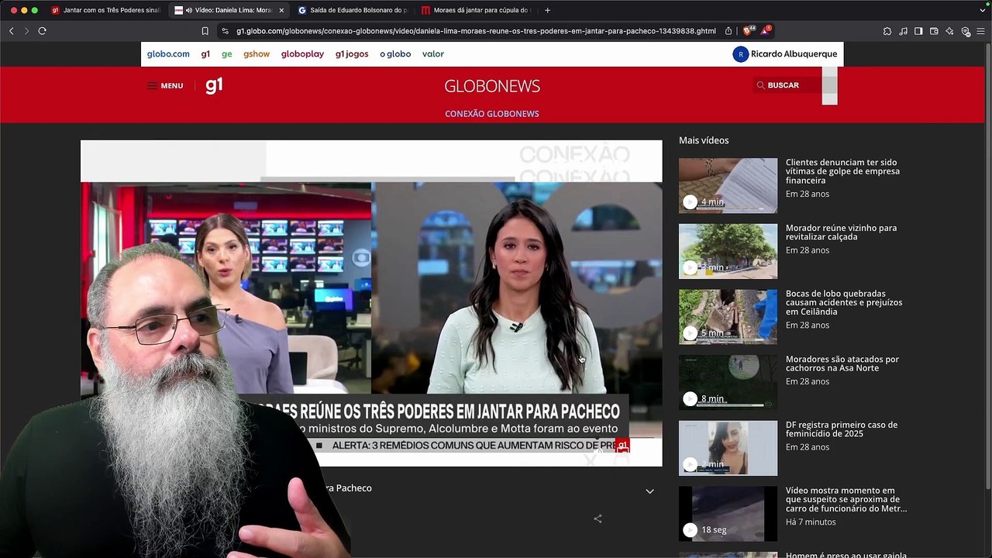Open the o globo link
The image size is (992, 558).
coord(395,54)
